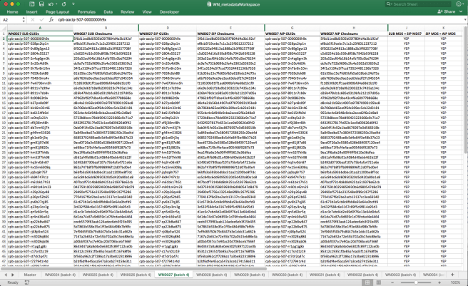This screenshot has width=468, height=286.
Task: Click the Cancel (X) formula bar icon
Action: point(33,20)
